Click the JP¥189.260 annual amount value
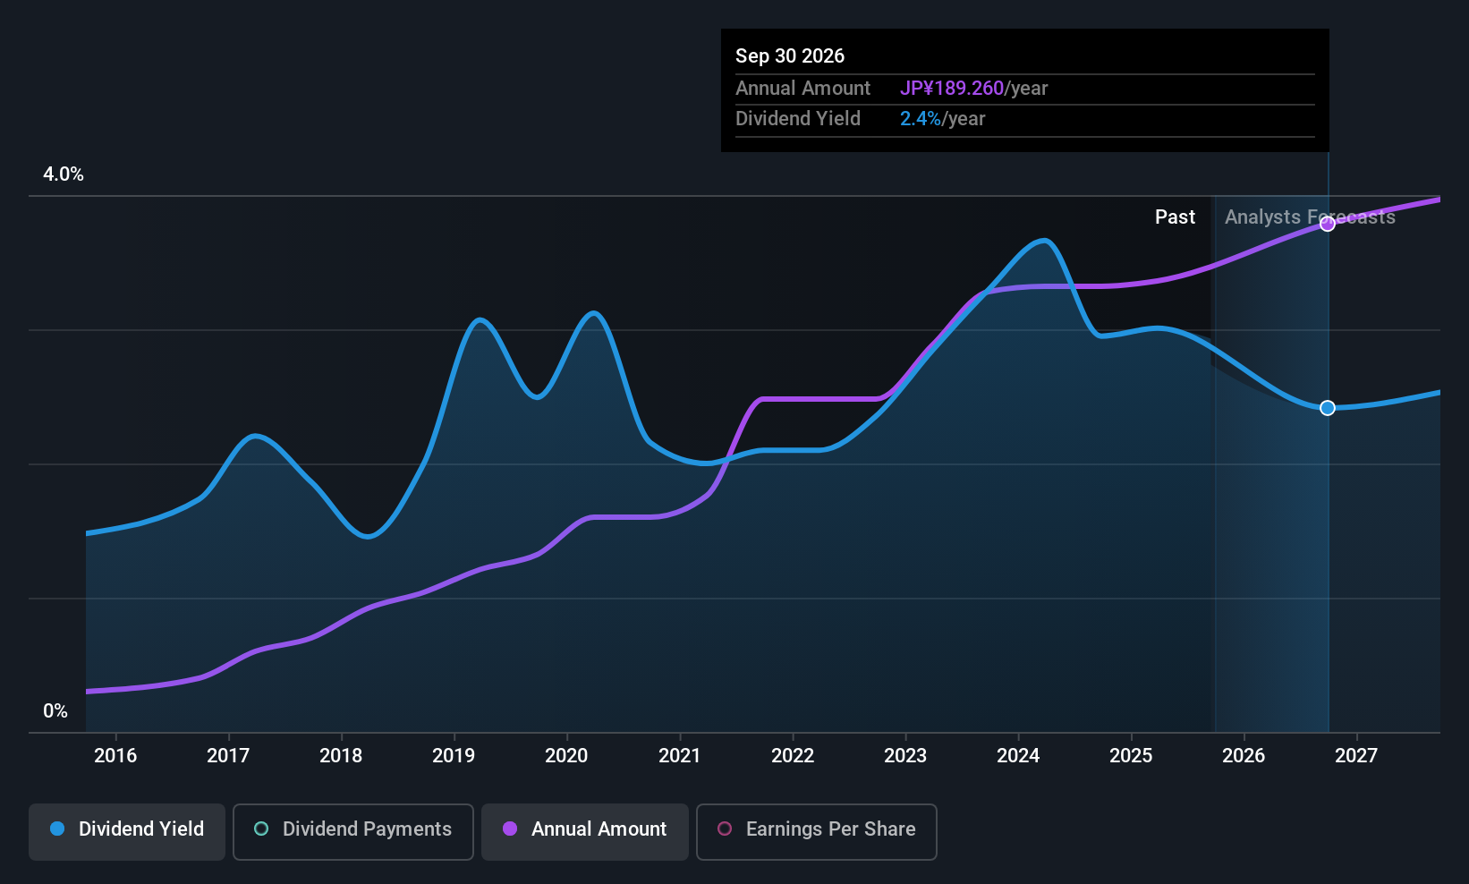The image size is (1469, 884). pos(951,89)
